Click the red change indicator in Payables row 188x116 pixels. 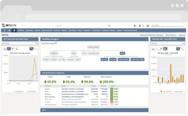click(x=112, y=102)
